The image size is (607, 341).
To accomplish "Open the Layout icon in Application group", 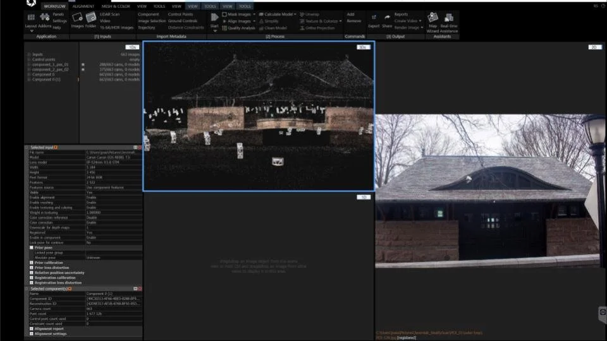I will tap(31, 18).
